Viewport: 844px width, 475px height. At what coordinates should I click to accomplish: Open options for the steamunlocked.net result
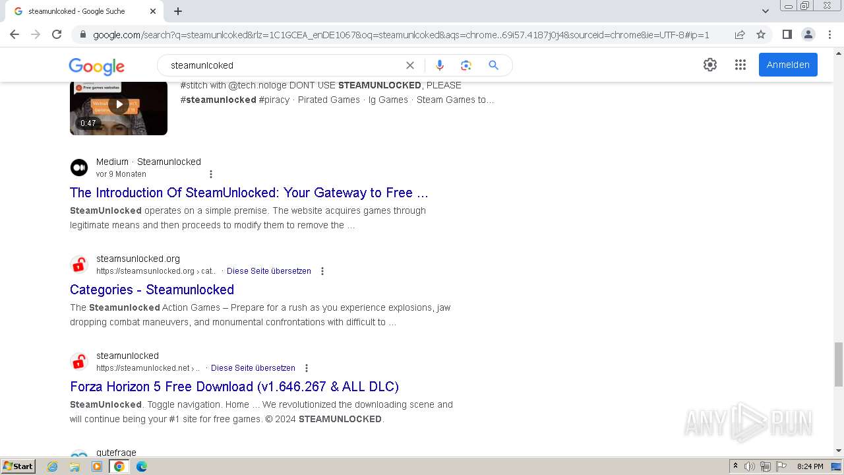pyautogui.click(x=307, y=368)
